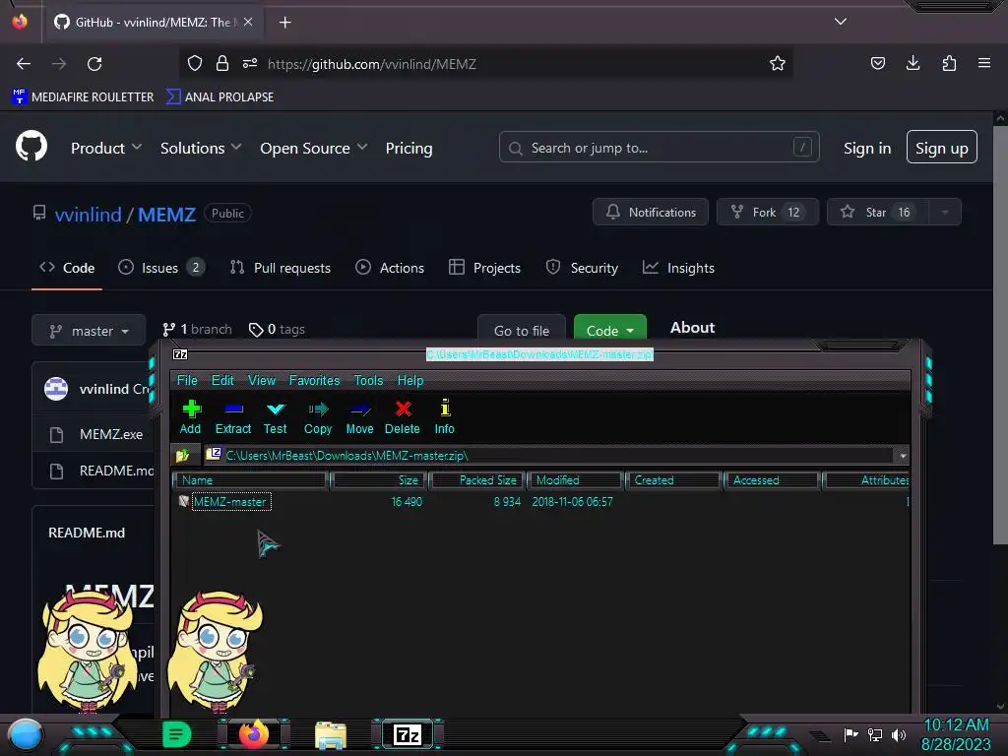The width and height of the screenshot is (1008, 756).
Task: Click Sign in on GitHub
Action: (867, 148)
